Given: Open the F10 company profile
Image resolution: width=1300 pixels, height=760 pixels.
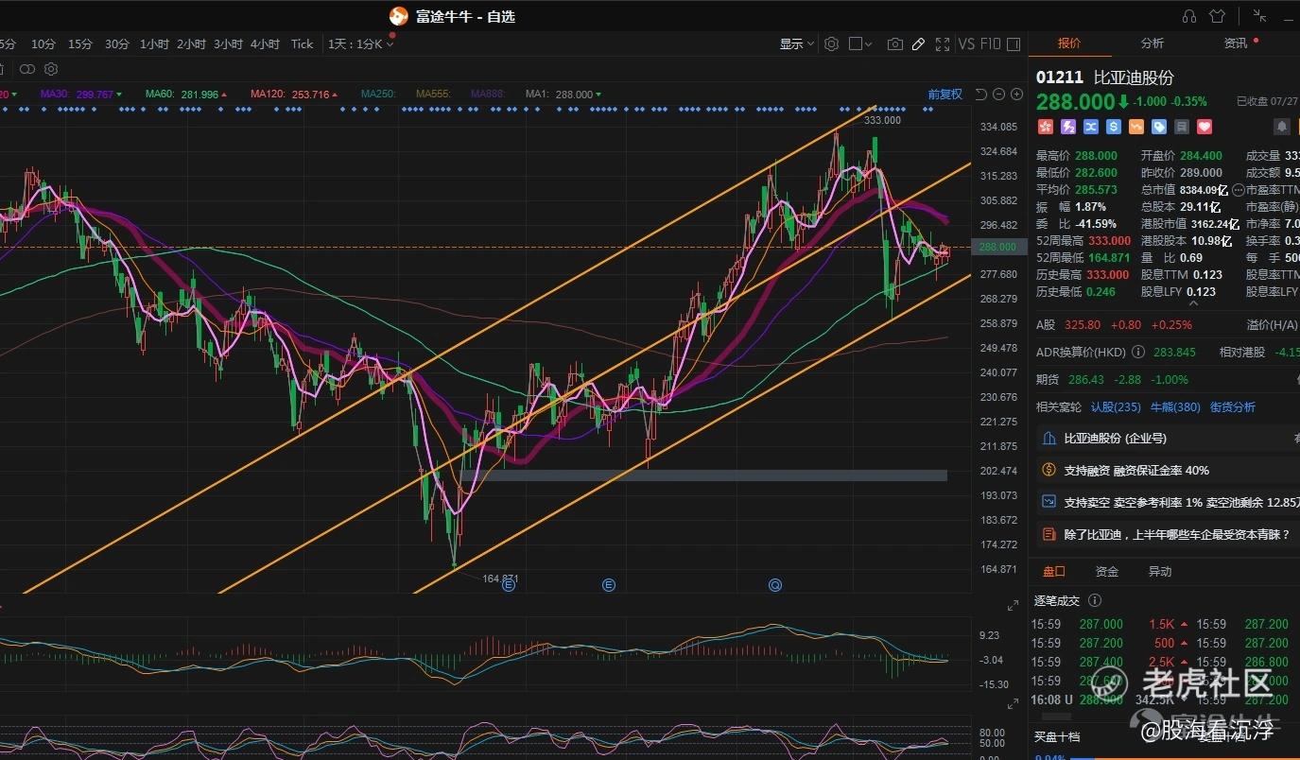Looking at the screenshot, I should (990, 43).
